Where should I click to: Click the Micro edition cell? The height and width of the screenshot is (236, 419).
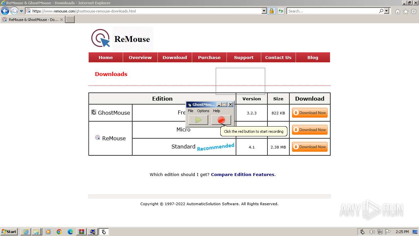click(x=184, y=130)
